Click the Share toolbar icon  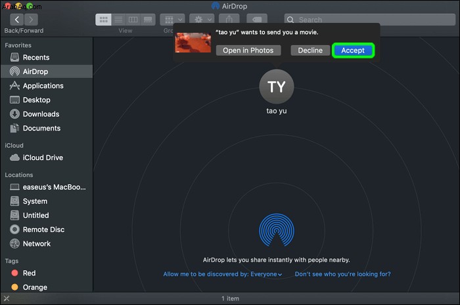(x=229, y=19)
